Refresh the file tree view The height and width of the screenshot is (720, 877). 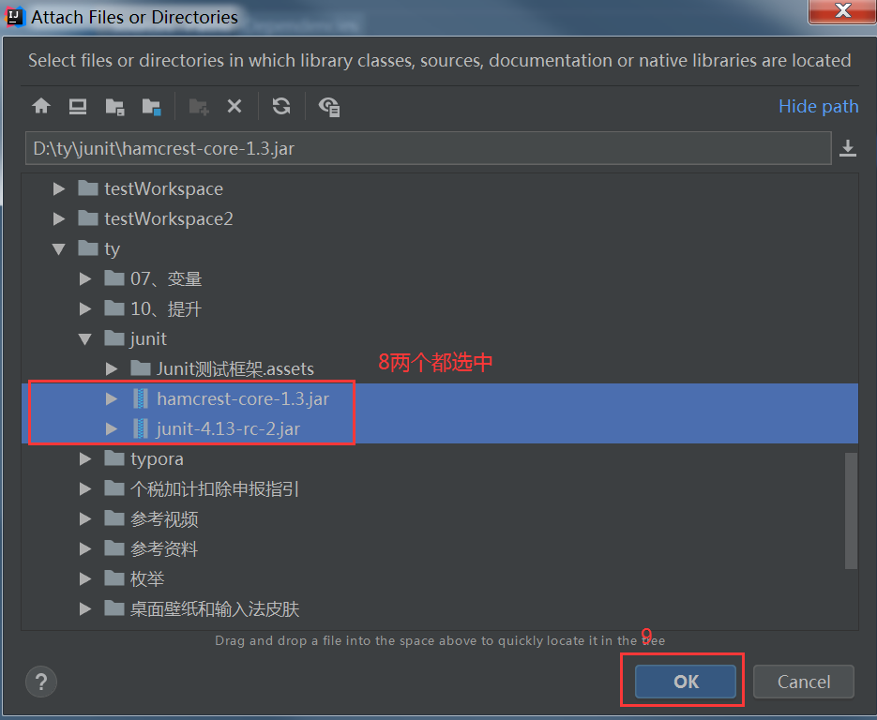(281, 106)
